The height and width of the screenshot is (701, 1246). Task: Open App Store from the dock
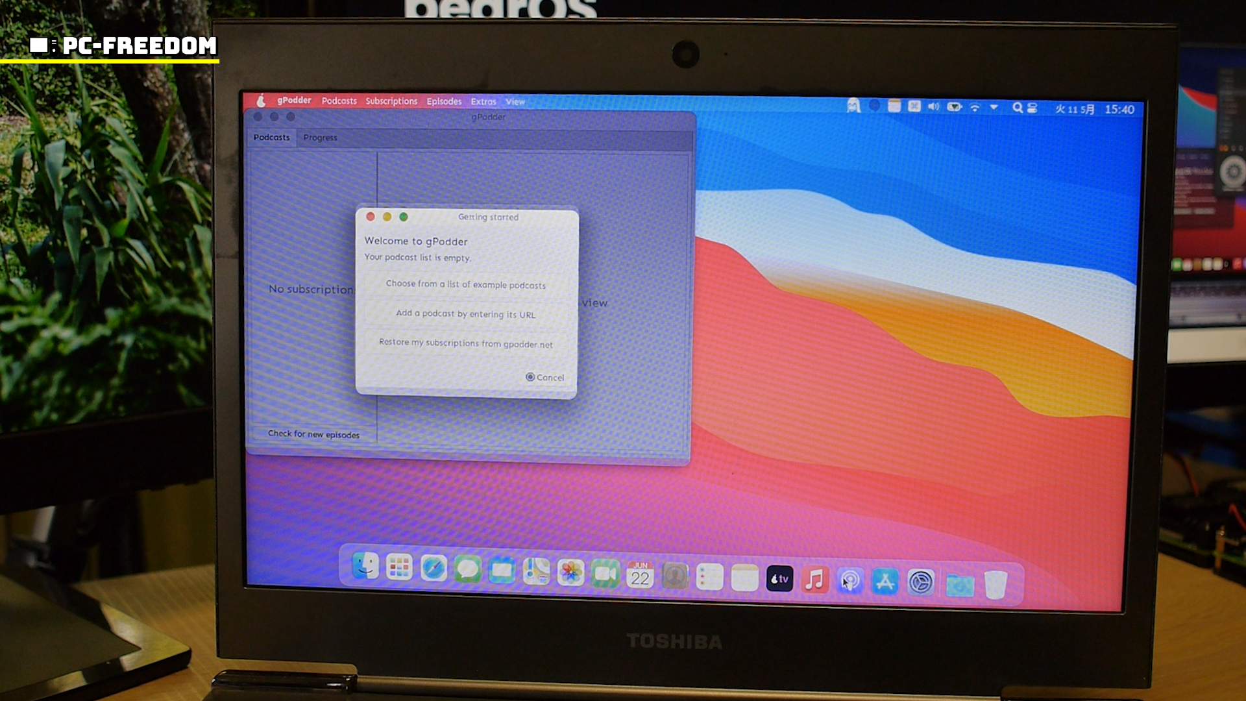[885, 582]
